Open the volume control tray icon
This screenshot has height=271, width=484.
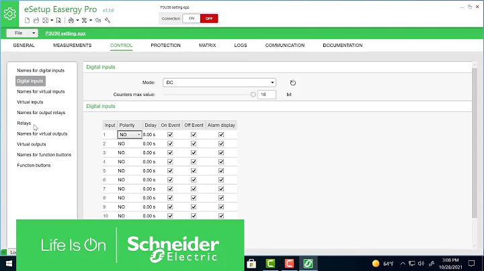(x=421, y=264)
